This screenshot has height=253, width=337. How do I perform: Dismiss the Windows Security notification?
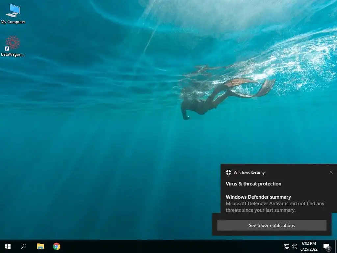click(x=331, y=172)
